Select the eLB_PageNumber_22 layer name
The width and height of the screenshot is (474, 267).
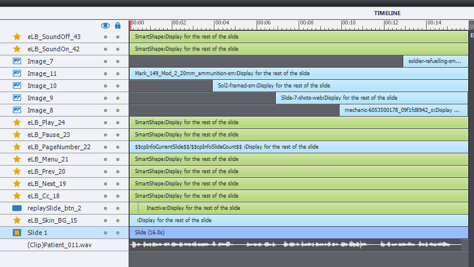[x=58, y=147]
